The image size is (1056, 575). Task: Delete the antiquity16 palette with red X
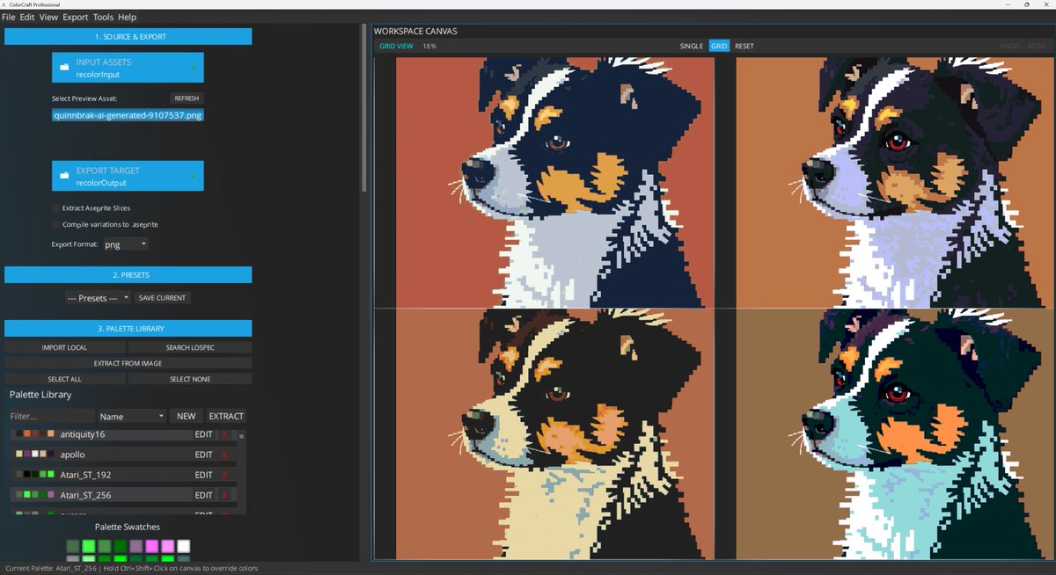click(224, 434)
